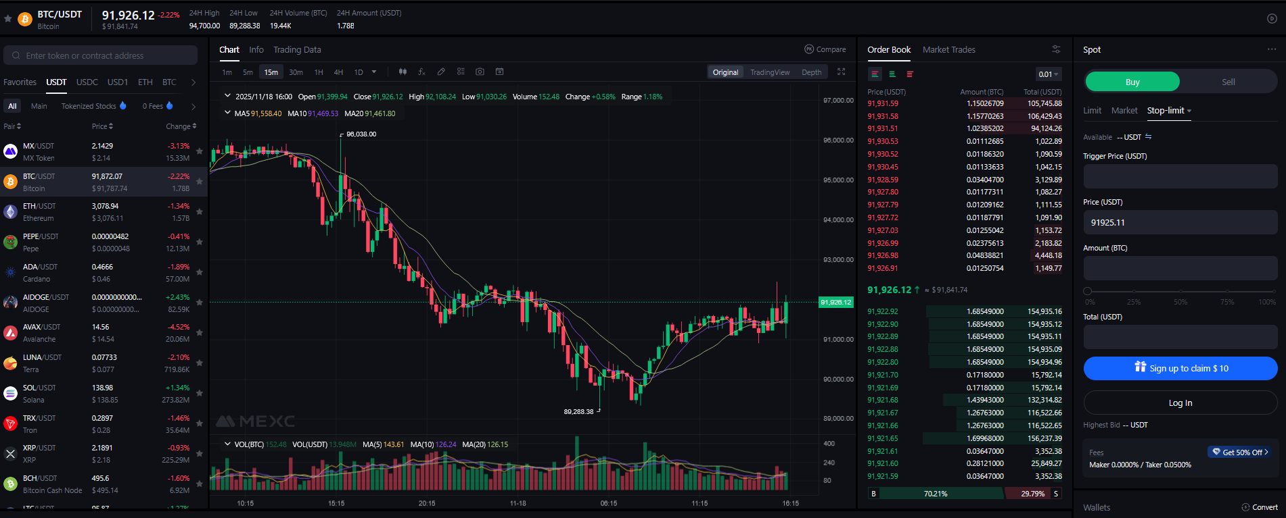Click the ETH/USDT coin icon in pair list
The image size is (1286, 518).
(11, 212)
